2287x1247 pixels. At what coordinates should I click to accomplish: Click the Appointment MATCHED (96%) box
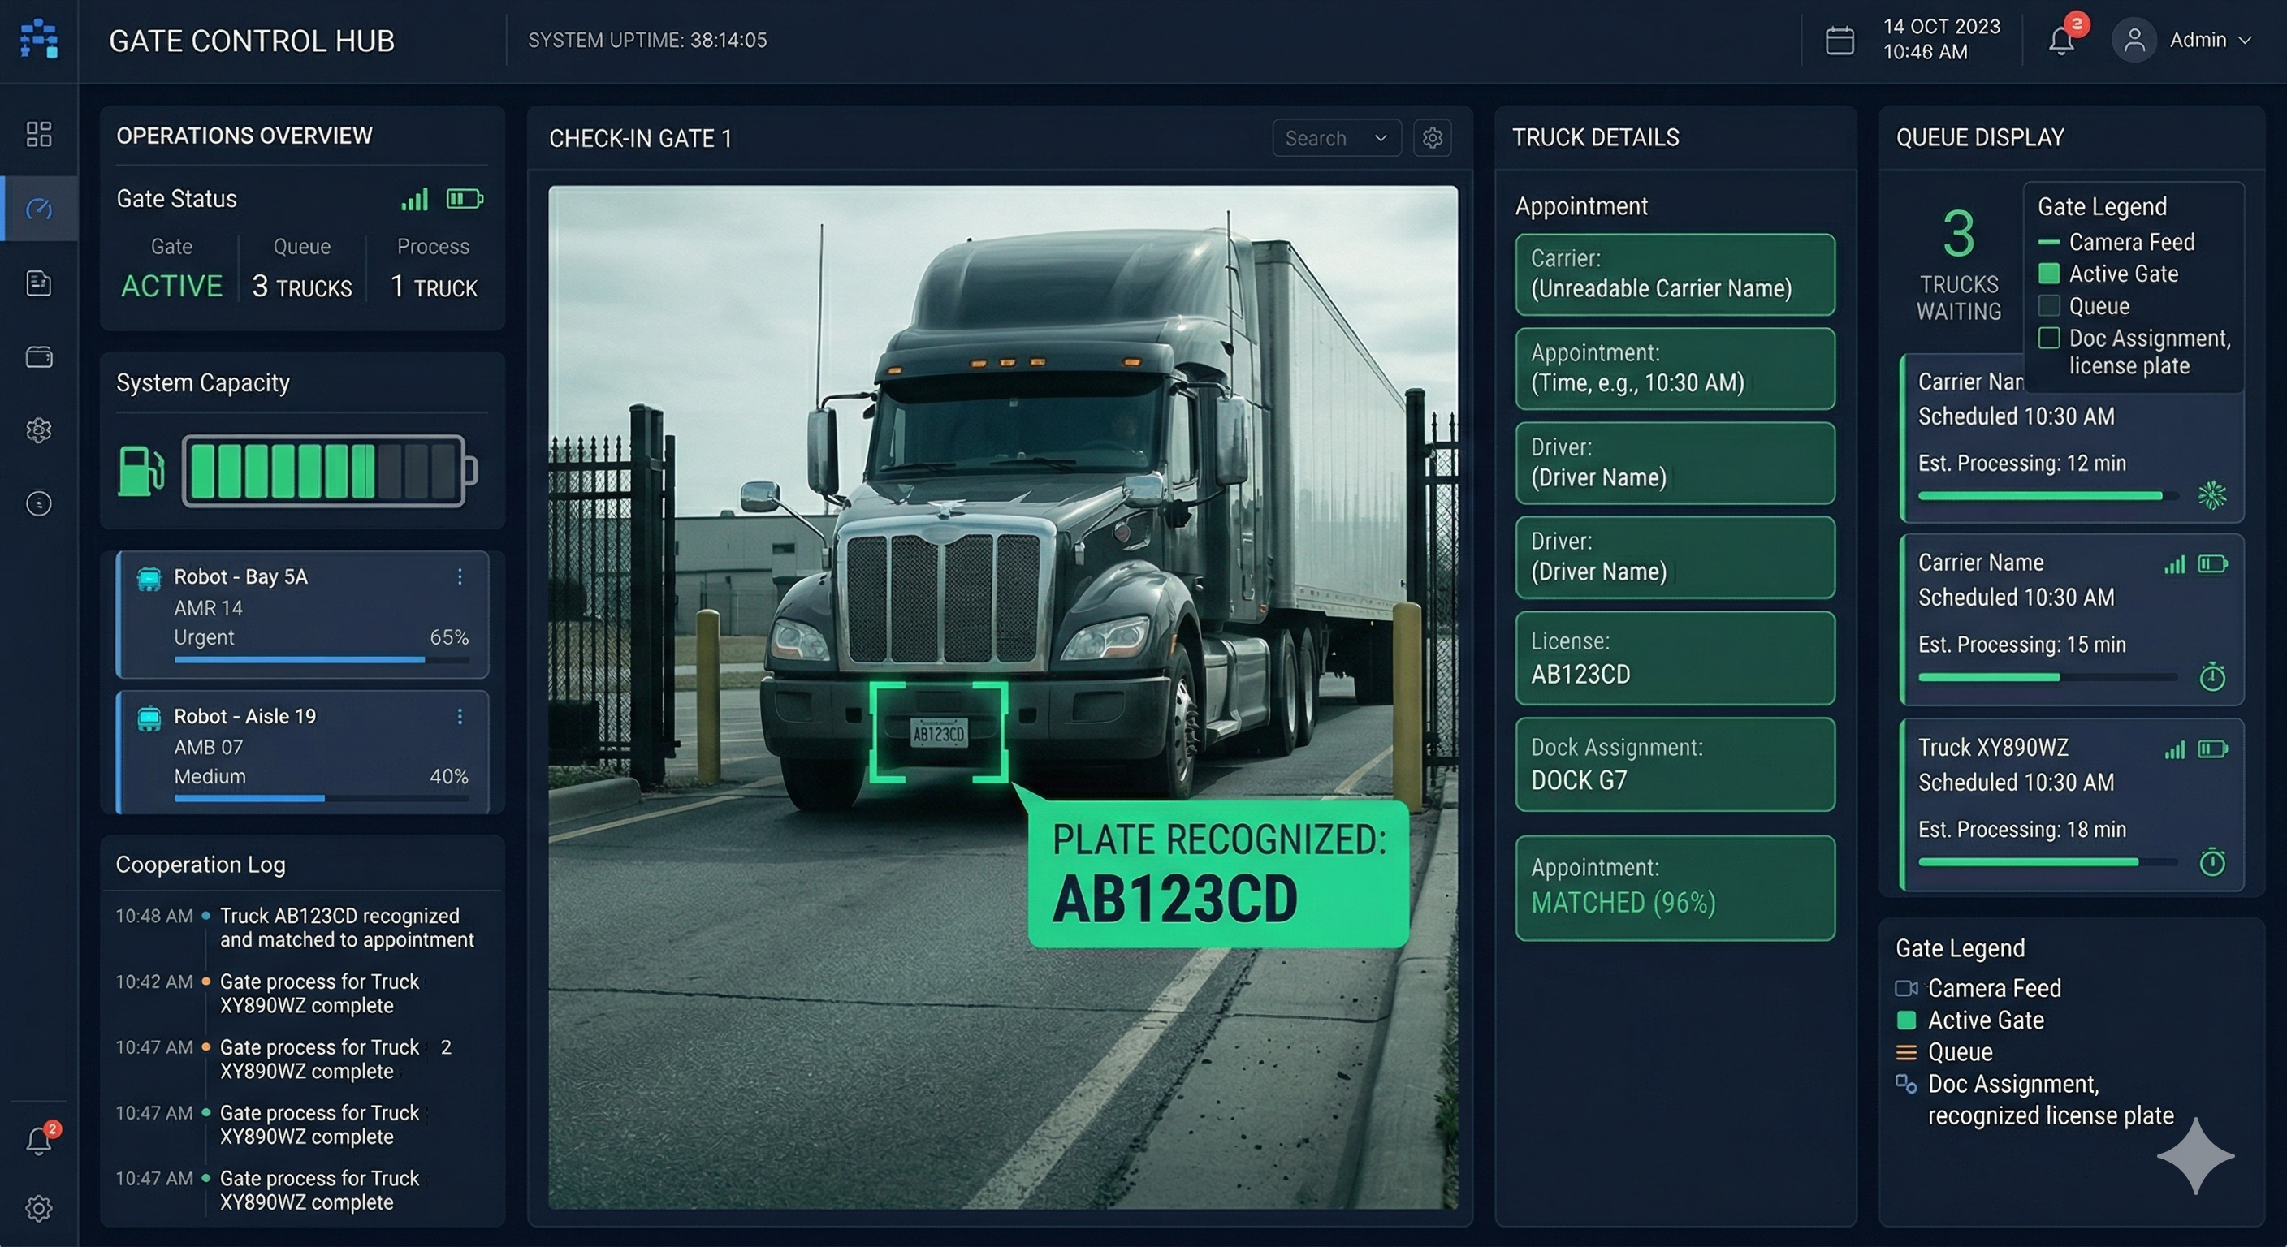pyautogui.click(x=1675, y=887)
